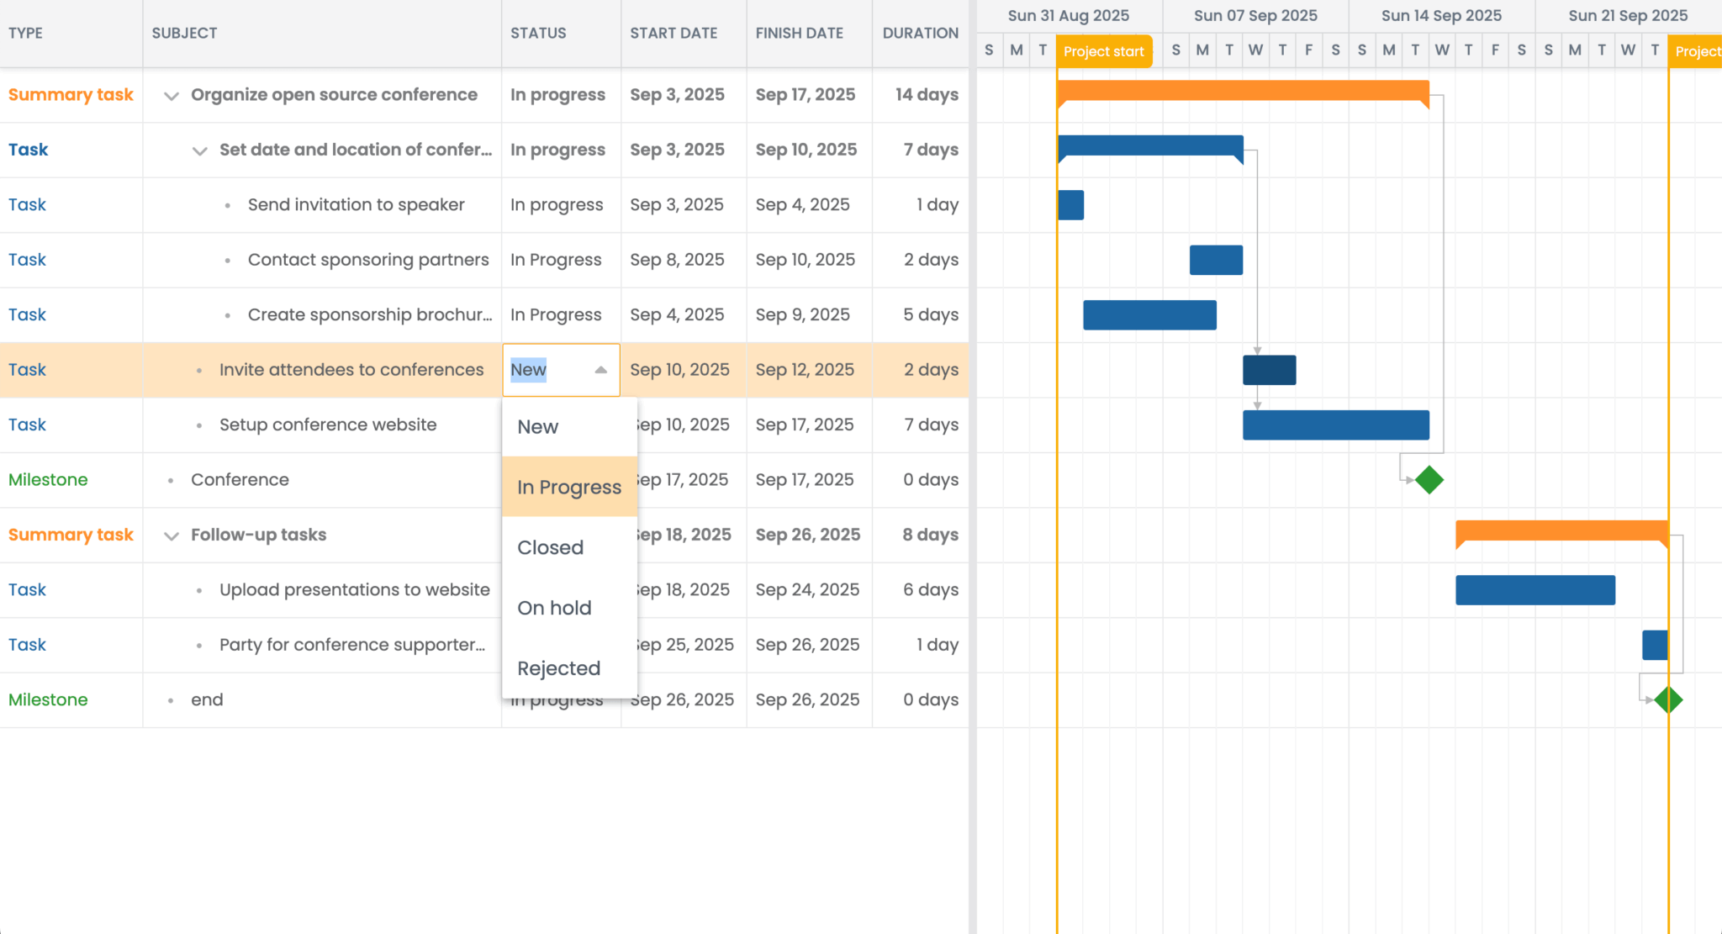Viewport: 1722px width, 934px height.
Task: Click the 'Send invitation to speaker' bar
Action: [x=1070, y=205]
